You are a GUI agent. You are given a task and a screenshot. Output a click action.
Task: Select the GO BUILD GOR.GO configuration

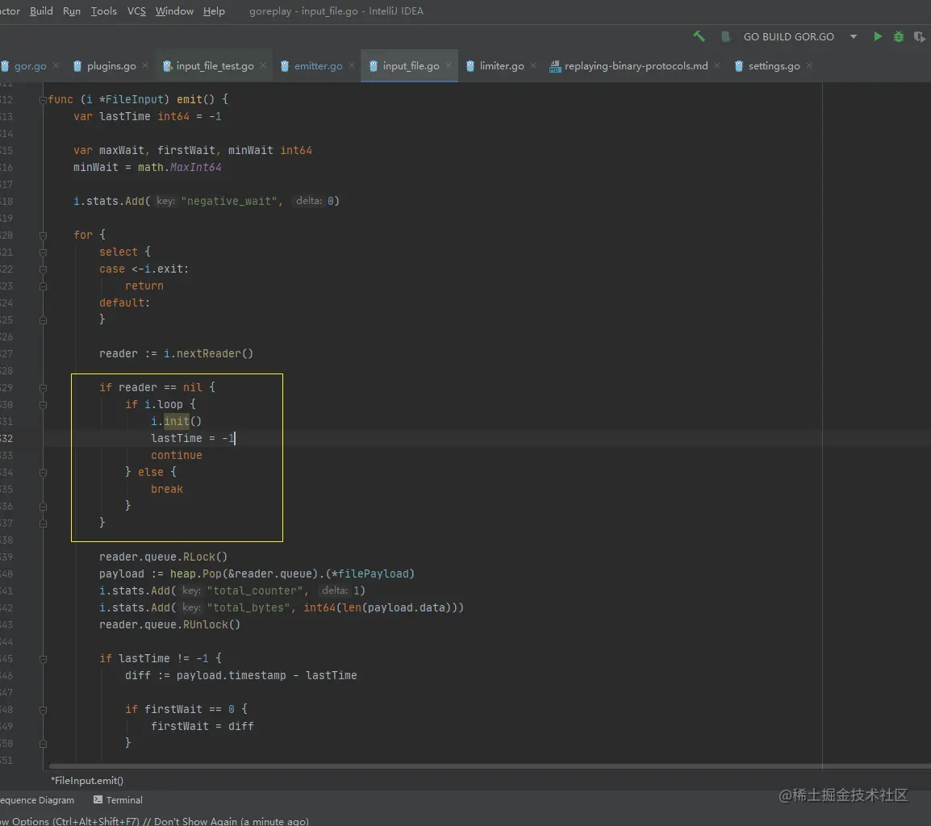tap(788, 37)
